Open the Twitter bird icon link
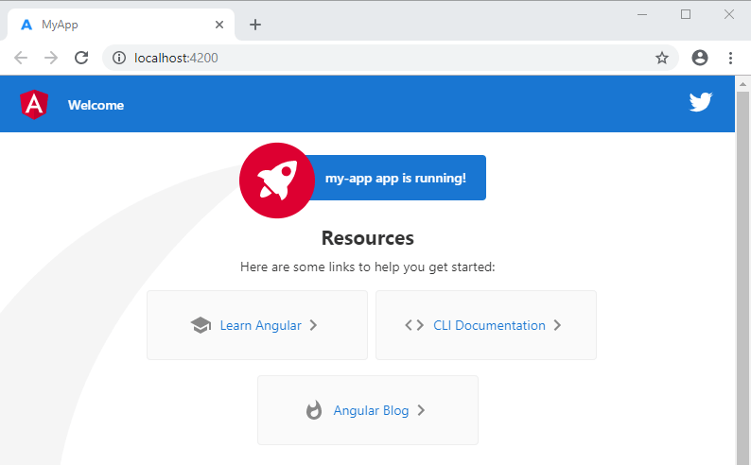The image size is (751, 465). [700, 103]
